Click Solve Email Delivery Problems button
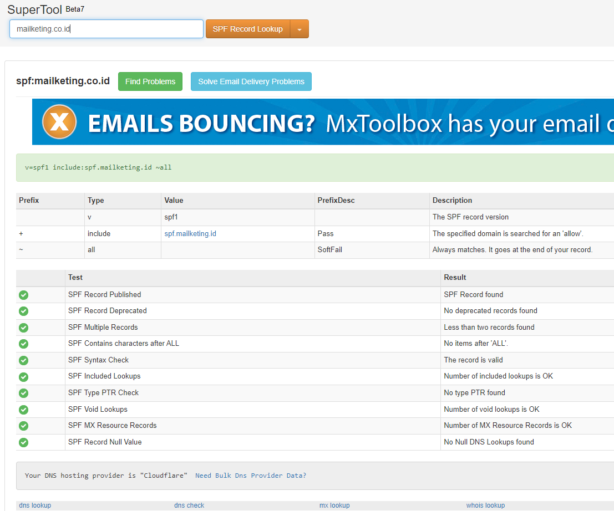The height and width of the screenshot is (511, 614). click(x=251, y=81)
